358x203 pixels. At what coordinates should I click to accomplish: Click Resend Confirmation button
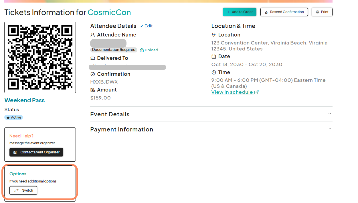tap(284, 12)
